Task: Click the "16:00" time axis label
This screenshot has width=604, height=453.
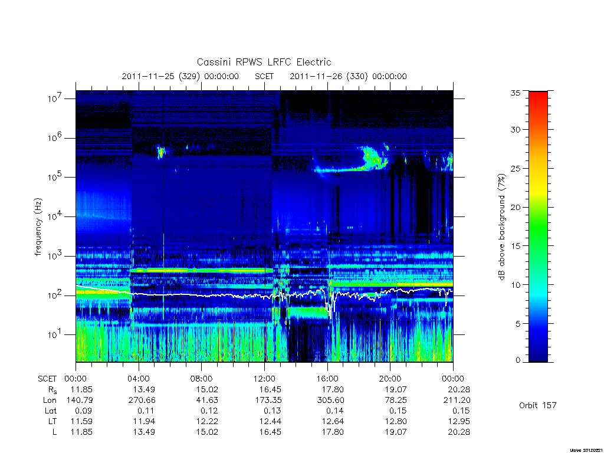Action: [x=327, y=379]
